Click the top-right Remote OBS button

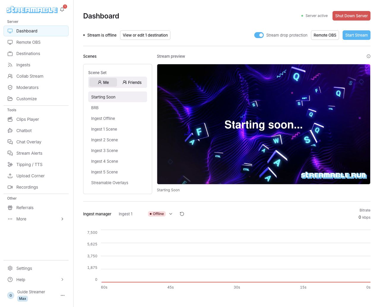tap(325, 35)
